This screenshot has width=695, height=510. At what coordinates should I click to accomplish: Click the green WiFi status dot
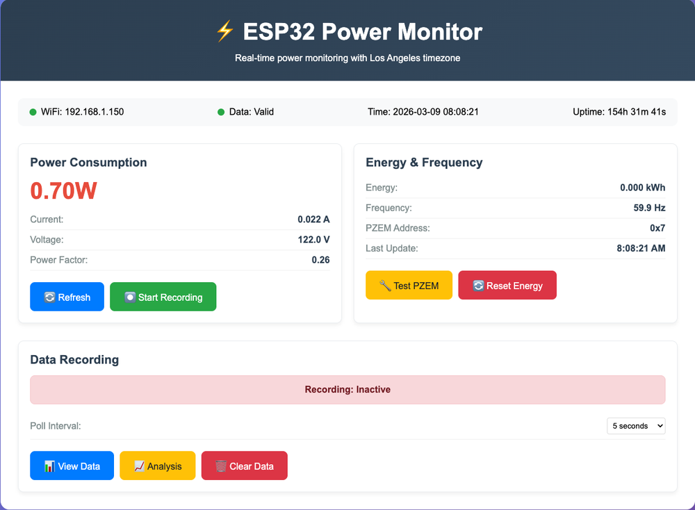pos(32,111)
